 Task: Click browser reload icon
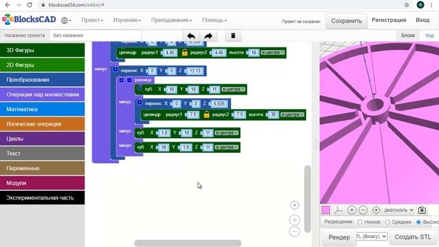coord(29,5)
